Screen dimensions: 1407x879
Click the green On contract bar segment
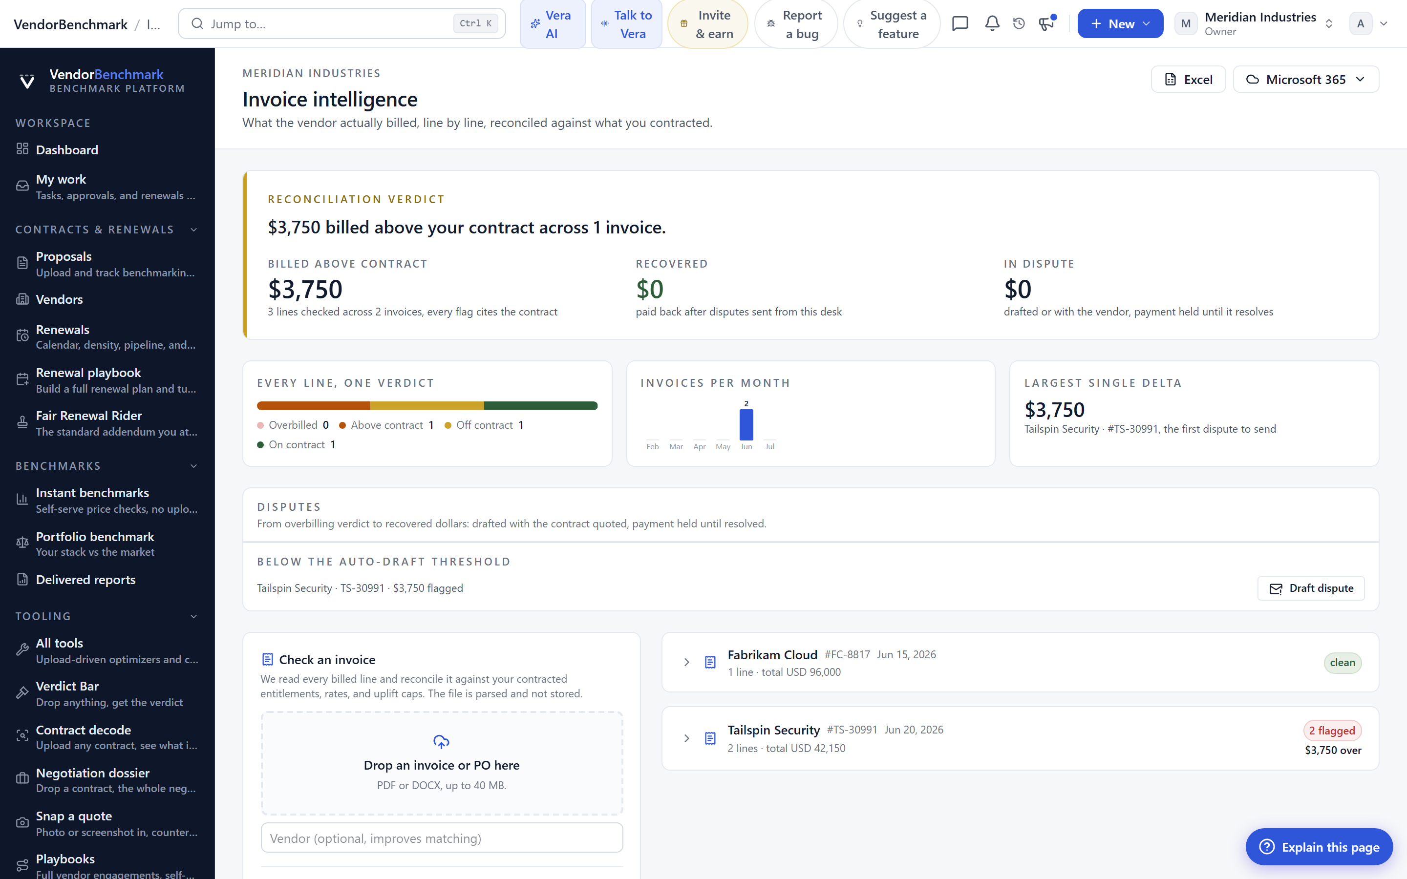(541, 406)
